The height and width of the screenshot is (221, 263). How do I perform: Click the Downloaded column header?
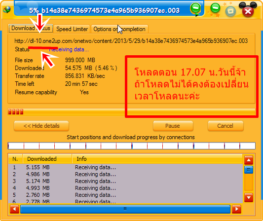click(x=47, y=159)
